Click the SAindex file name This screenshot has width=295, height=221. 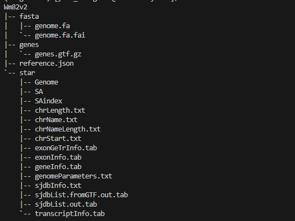49,101
